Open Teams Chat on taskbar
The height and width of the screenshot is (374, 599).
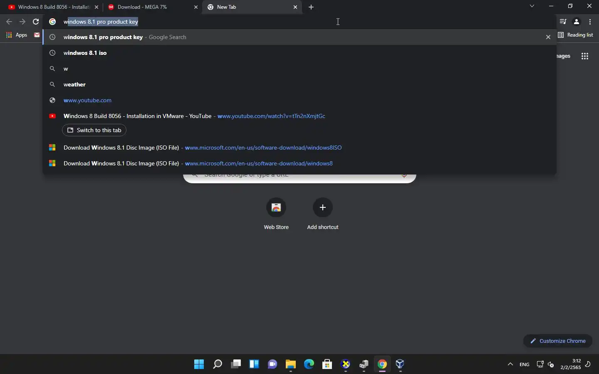272,364
